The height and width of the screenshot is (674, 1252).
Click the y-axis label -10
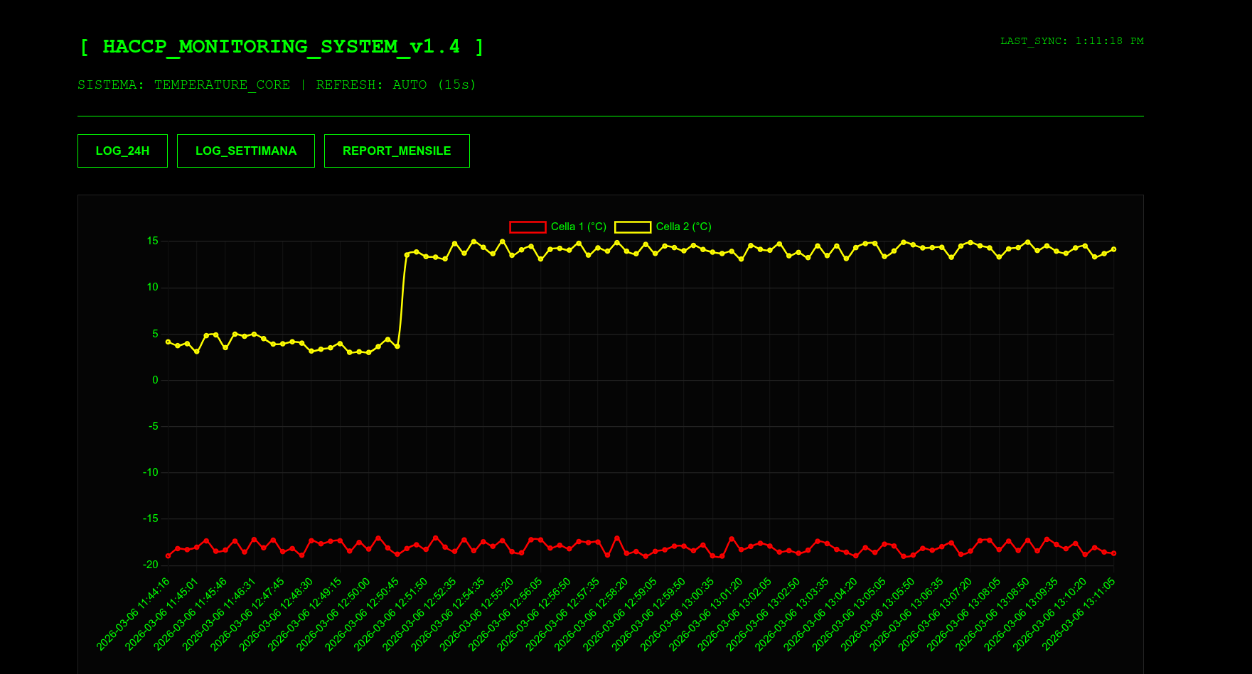click(151, 472)
